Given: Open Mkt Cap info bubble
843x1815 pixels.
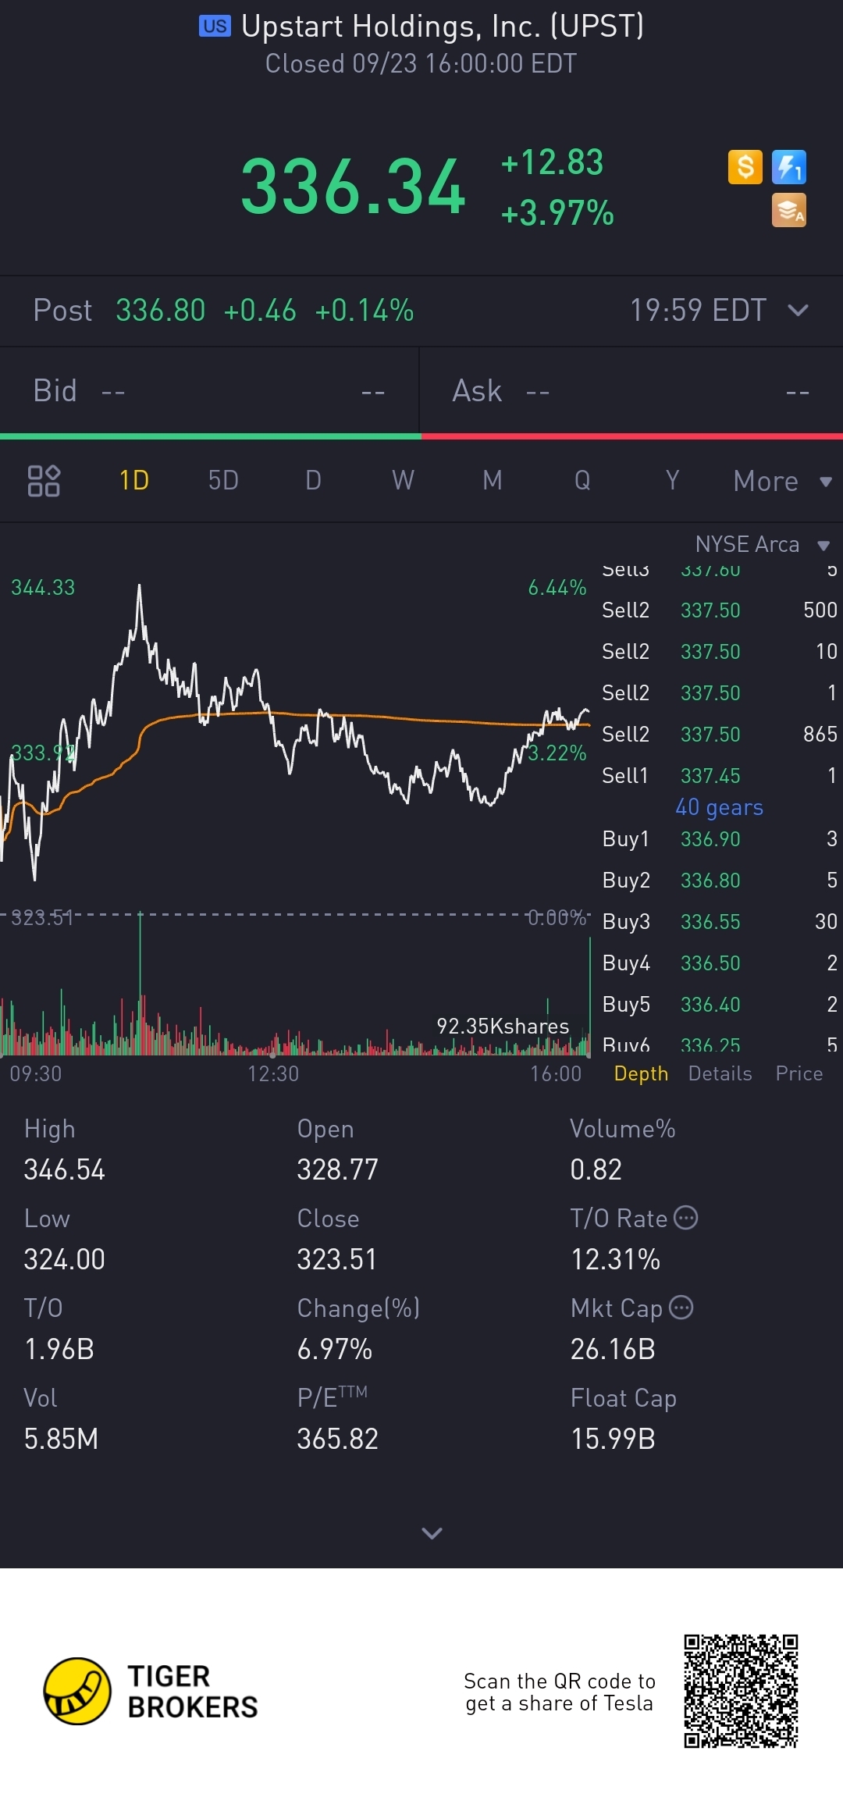Looking at the screenshot, I should pos(681,1308).
